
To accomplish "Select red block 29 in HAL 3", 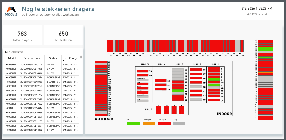I will (178, 82).
